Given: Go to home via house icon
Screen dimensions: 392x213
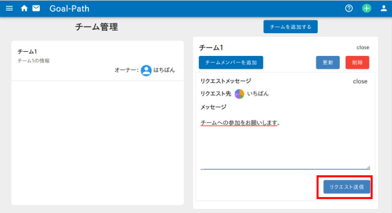Looking at the screenshot, I should coord(24,9).
